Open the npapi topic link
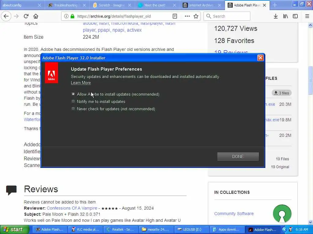The image size is (313, 234). pyautogui.click(x=118, y=30)
